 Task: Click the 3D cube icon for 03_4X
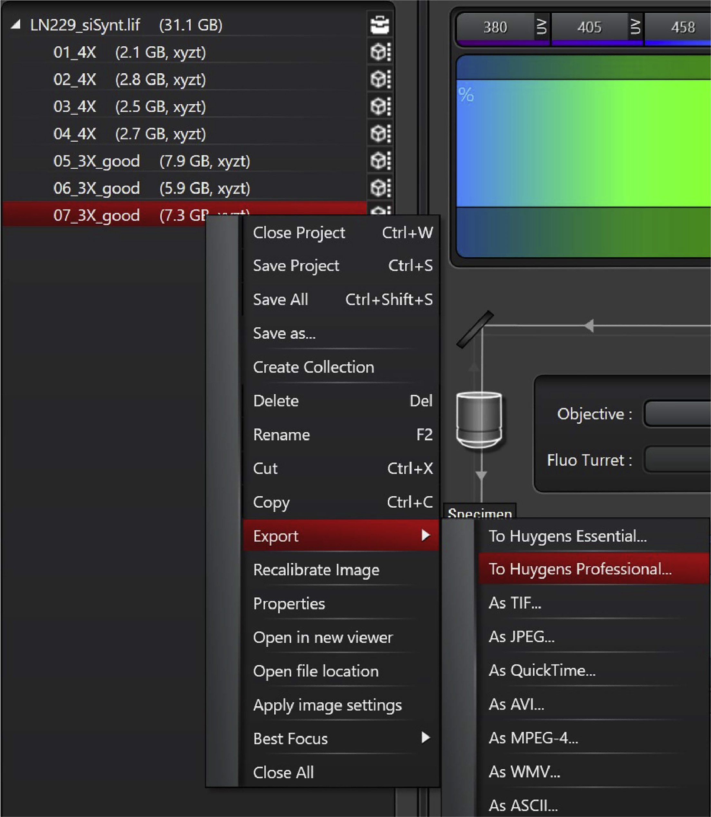click(380, 106)
